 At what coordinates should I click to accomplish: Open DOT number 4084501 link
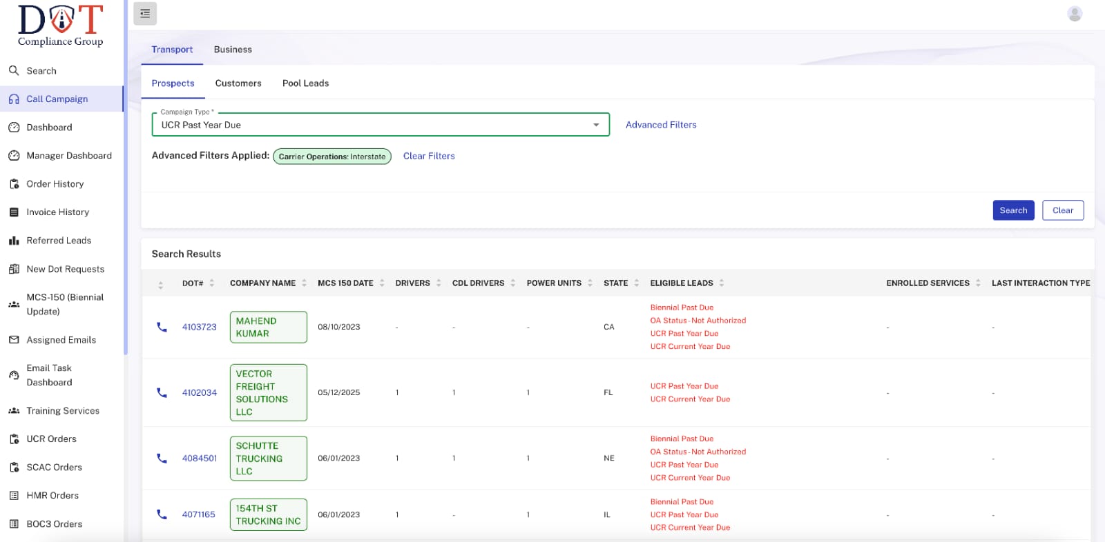click(x=200, y=458)
